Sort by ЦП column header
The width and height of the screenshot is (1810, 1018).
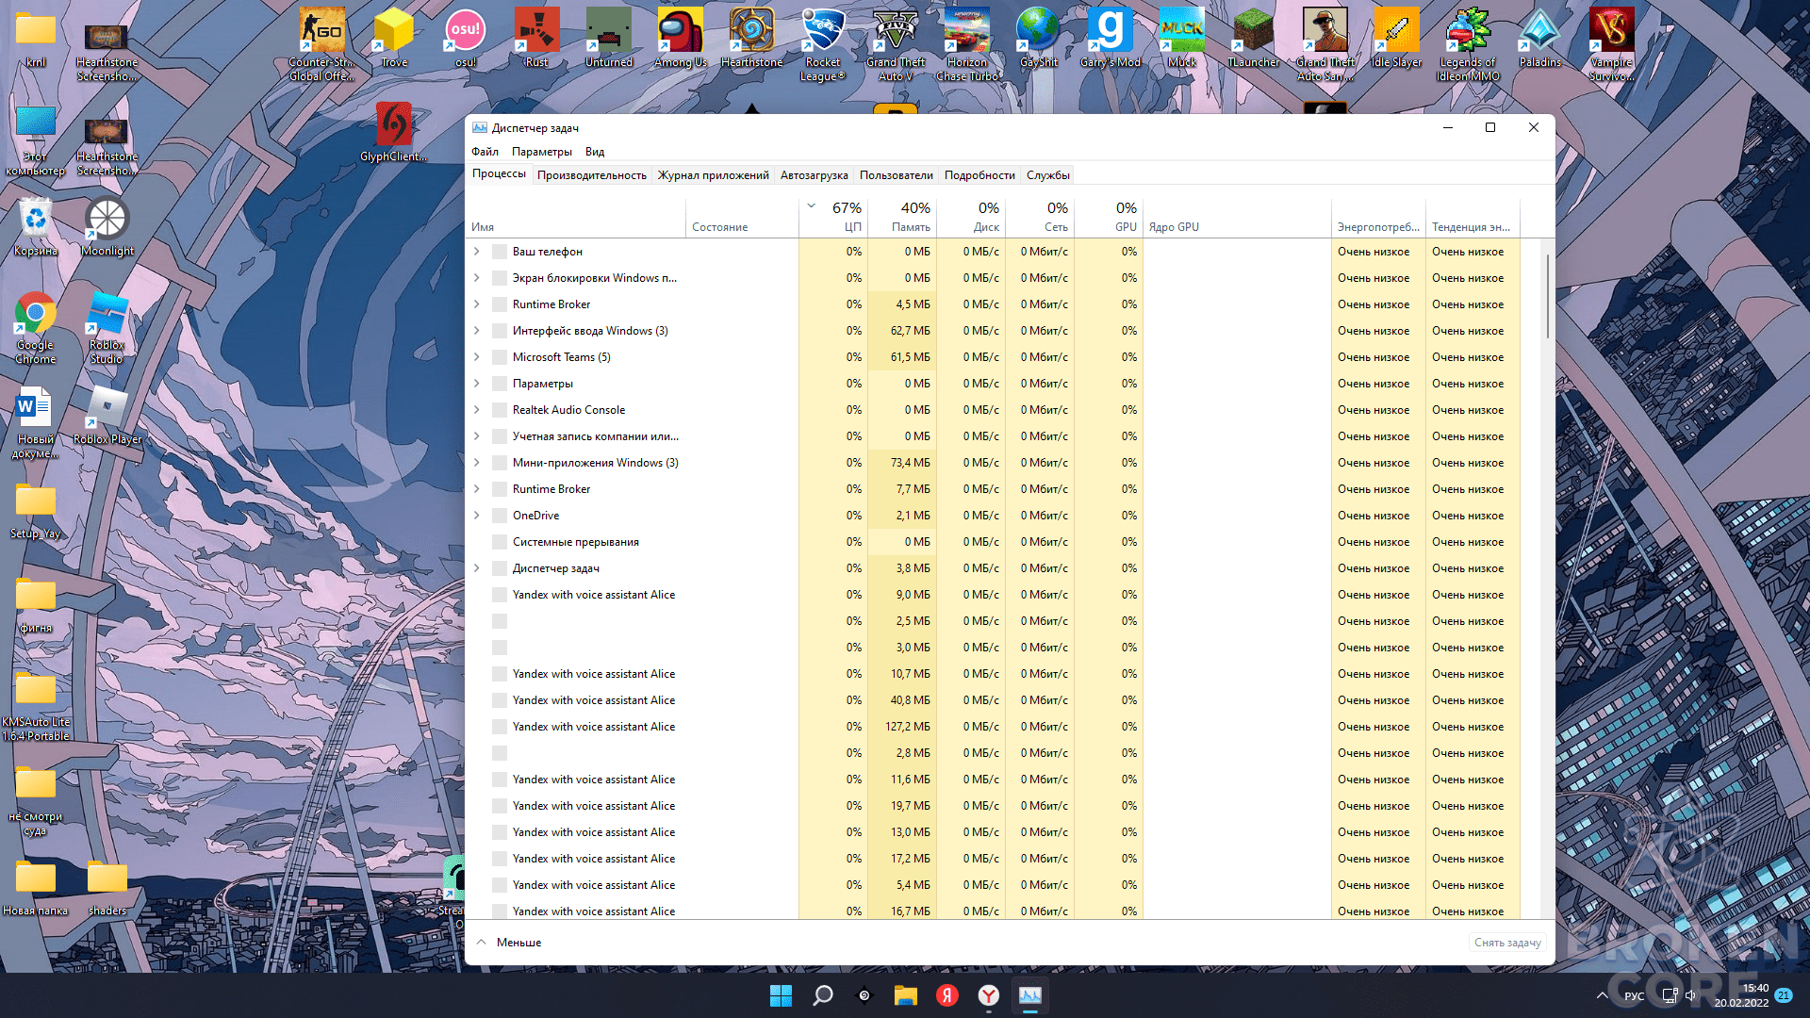pyautogui.click(x=833, y=218)
